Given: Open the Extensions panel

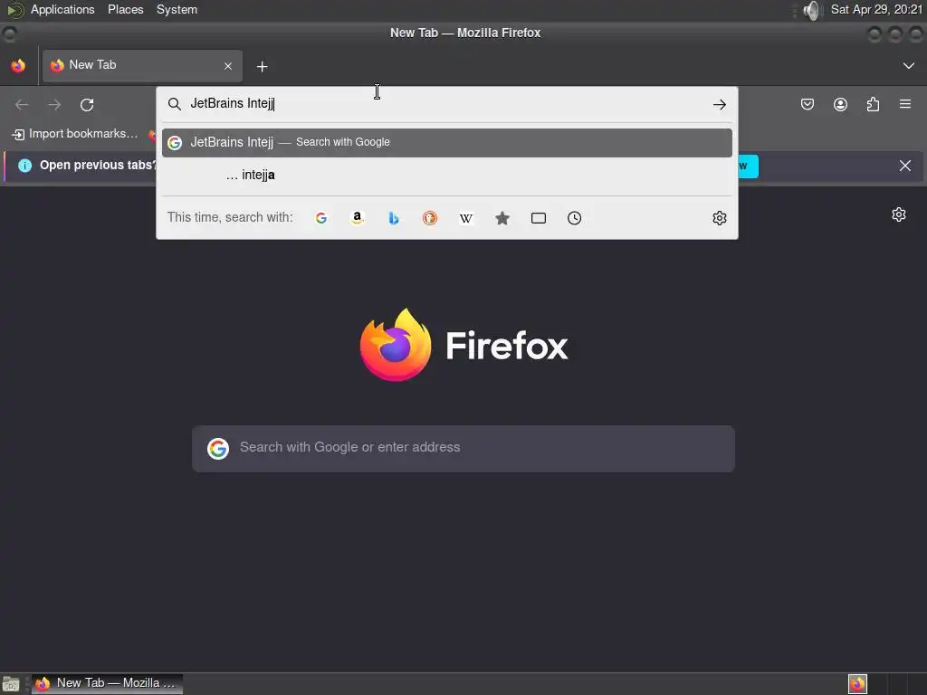Looking at the screenshot, I should coord(873,105).
